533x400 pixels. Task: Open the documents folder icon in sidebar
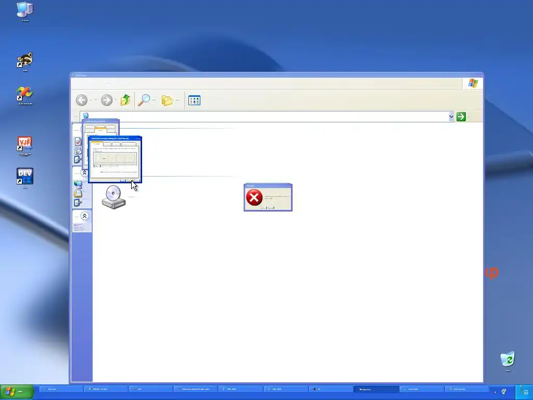click(78, 194)
